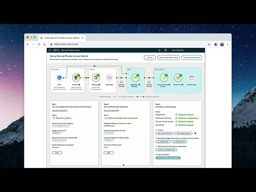Close the Citrix Secure Private Access Hybrid tab

coord(83,38)
